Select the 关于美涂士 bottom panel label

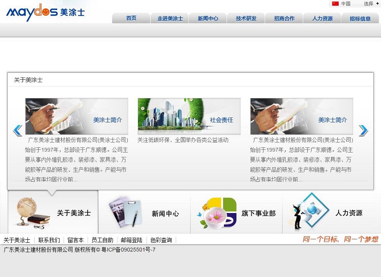(74, 213)
